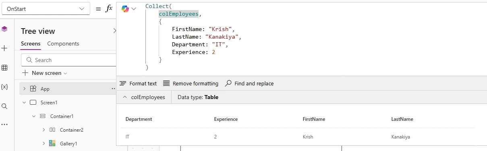Click the IT cell in result table
The width and height of the screenshot is (487, 151).
pyautogui.click(x=127, y=137)
